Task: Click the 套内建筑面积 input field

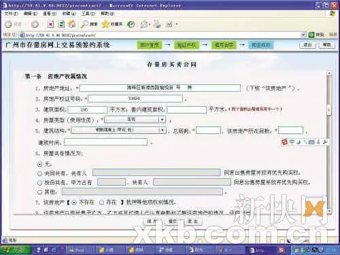Action: coord(187,109)
